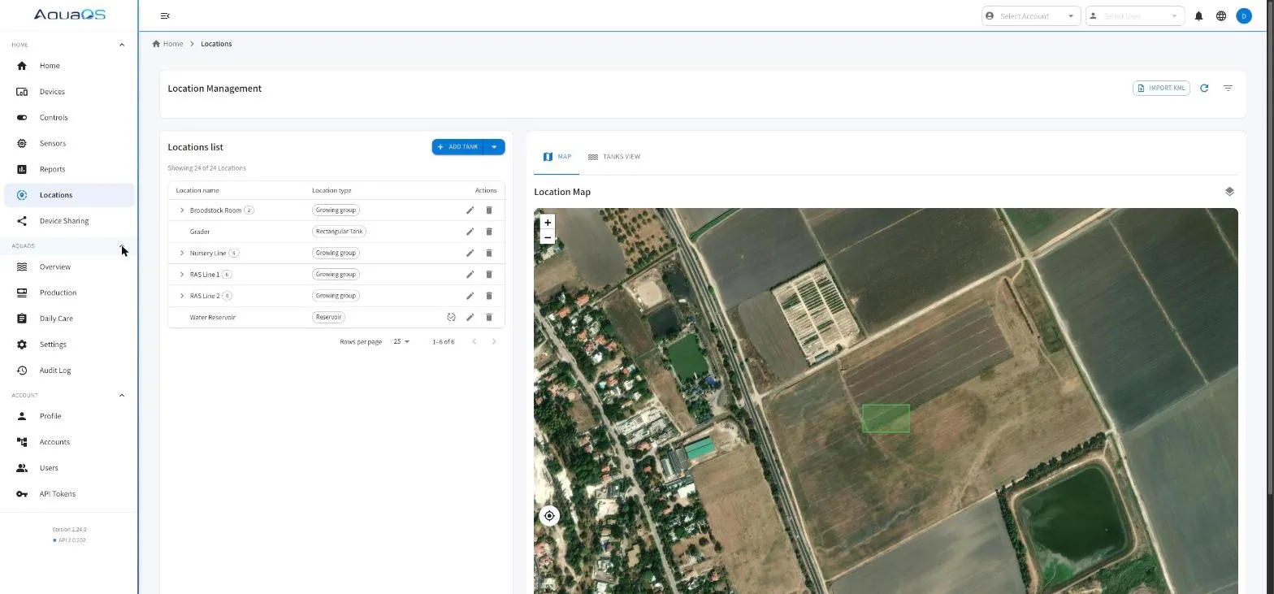The height and width of the screenshot is (594, 1274).
Task: Click the Import KML button
Action: click(1161, 89)
